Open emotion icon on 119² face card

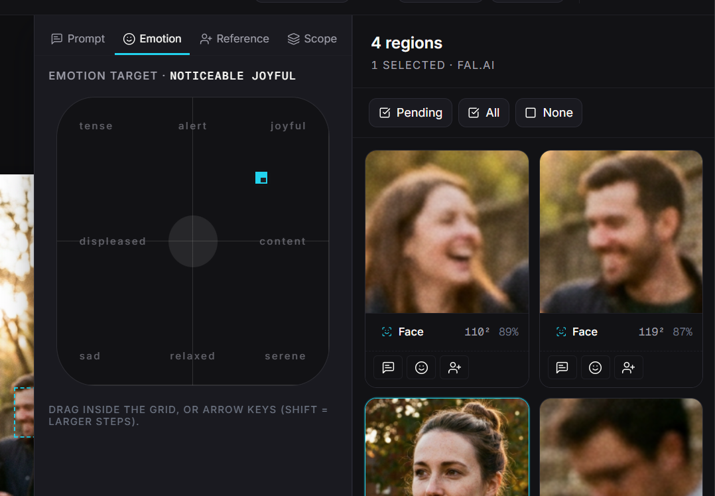595,367
